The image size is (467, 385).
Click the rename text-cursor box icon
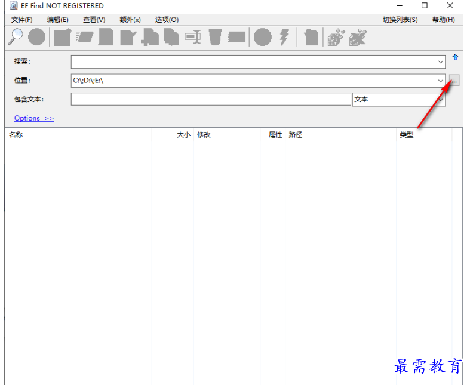tap(193, 36)
